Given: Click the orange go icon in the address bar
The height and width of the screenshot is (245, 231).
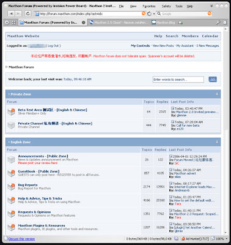Looking at the screenshot, I should click(x=144, y=13).
